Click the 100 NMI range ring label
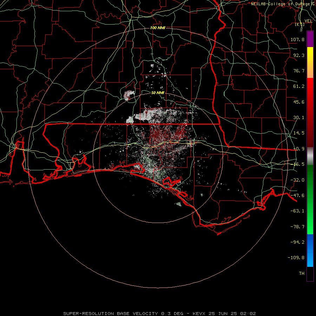316x316 pixels. (x=158, y=28)
